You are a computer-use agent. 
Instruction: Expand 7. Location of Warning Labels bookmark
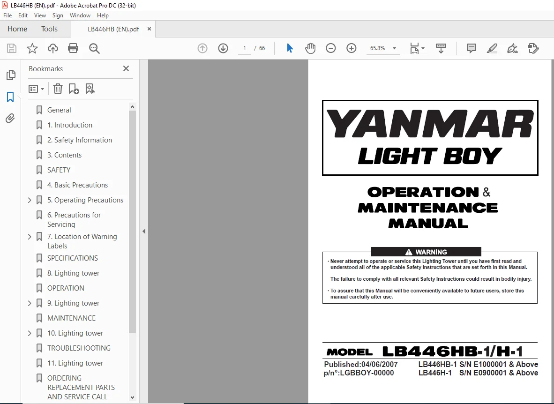30,237
